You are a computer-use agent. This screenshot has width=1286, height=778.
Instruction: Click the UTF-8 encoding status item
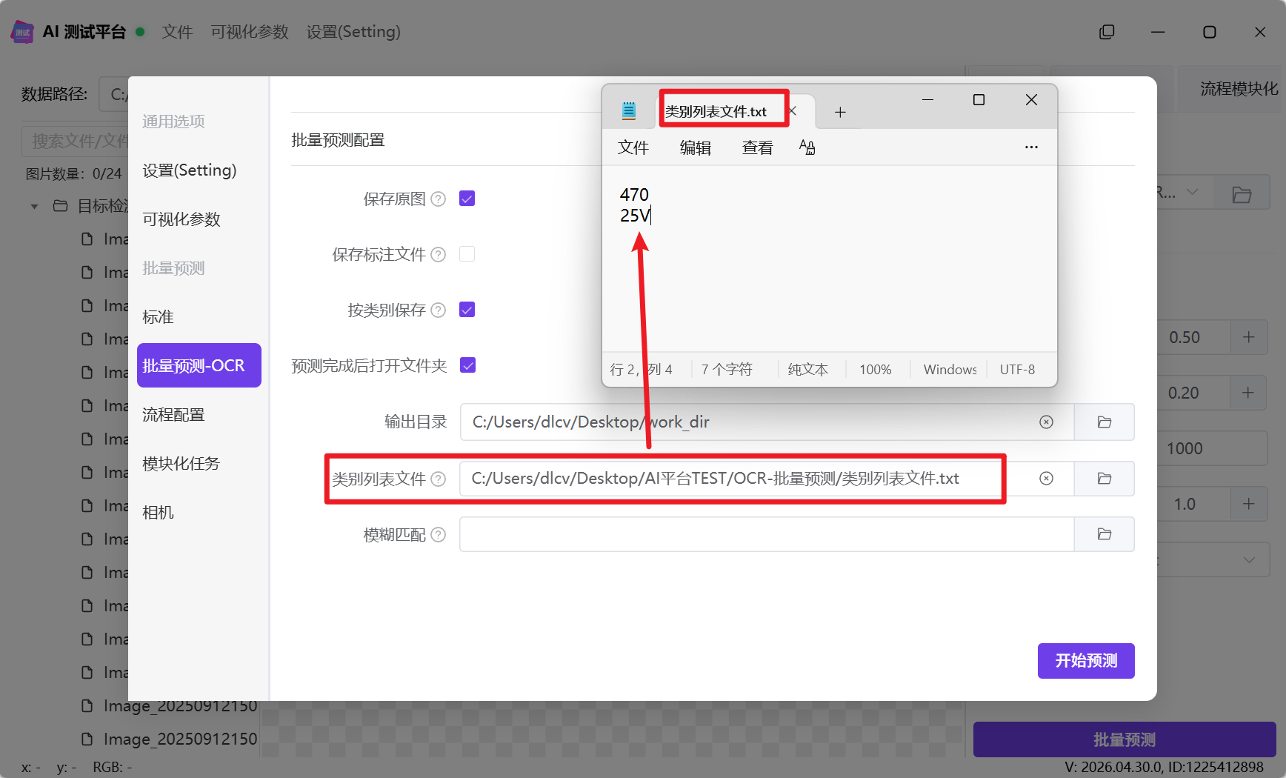coord(1017,369)
